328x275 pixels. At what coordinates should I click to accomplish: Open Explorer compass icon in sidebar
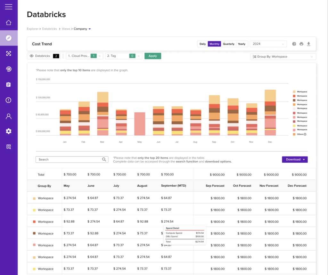point(9,38)
